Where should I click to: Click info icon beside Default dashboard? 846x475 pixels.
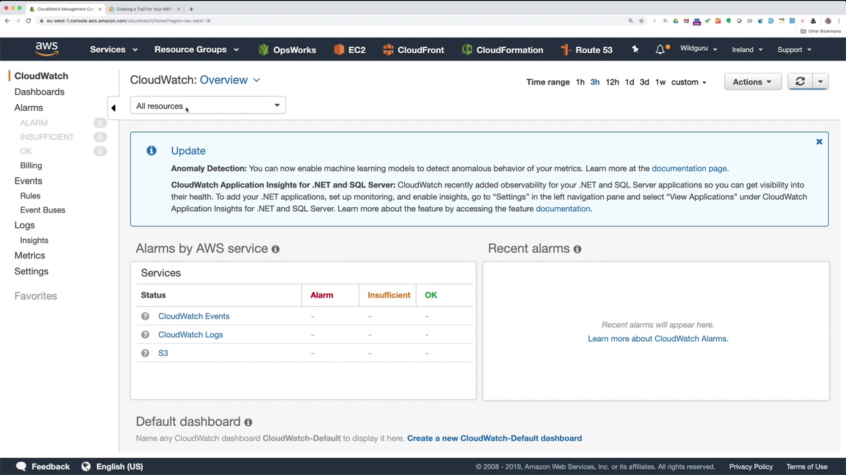248,422
